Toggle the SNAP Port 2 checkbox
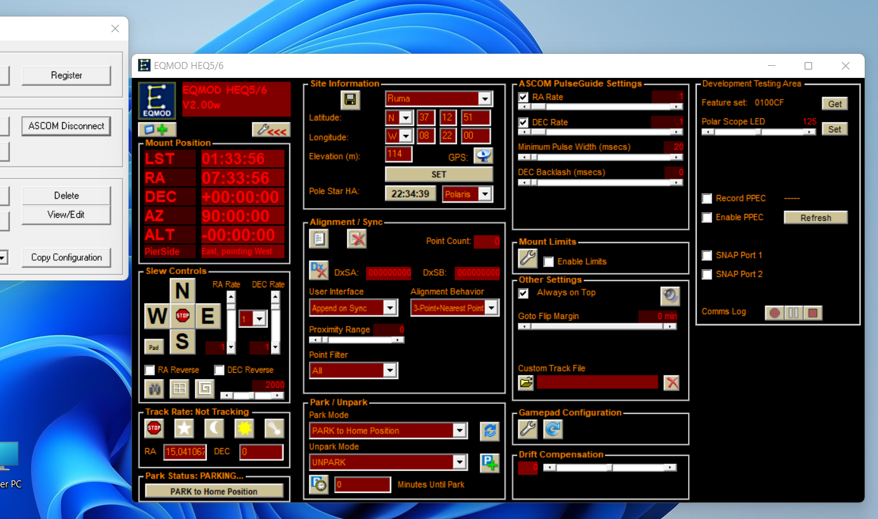This screenshot has height=519, width=878. [707, 275]
